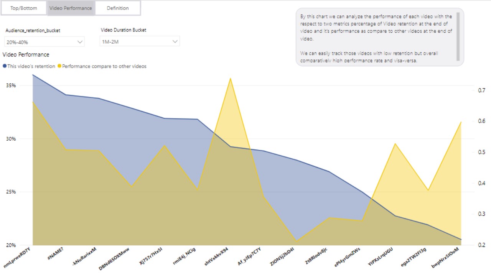491x276 pixels.
Task: Switch to the Top/Bottom tab
Action: (24, 8)
